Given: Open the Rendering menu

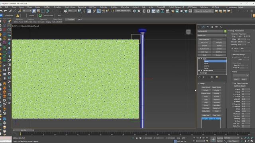Looking at the screenshot, I should 82,7.
